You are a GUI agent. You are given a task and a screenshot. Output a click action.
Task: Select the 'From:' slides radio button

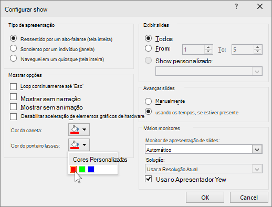[x=148, y=48]
